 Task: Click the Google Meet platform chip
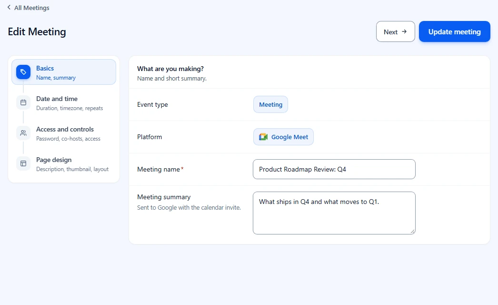coord(283,137)
